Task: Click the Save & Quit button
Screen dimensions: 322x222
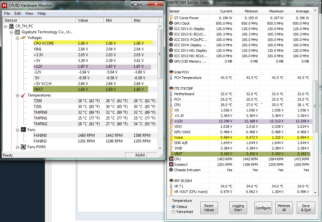Action: 306,208
